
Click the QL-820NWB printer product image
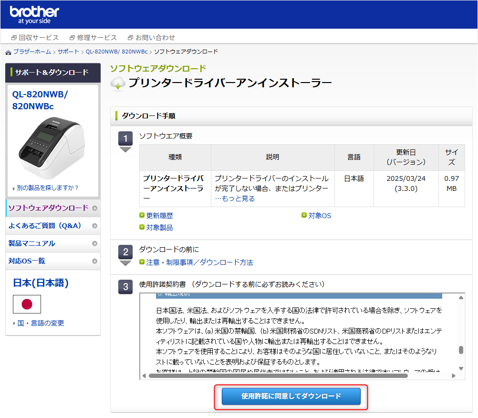pyautogui.click(x=52, y=148)
